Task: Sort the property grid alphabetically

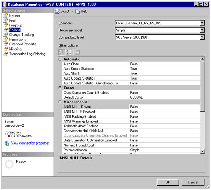Action: [69, 52]
